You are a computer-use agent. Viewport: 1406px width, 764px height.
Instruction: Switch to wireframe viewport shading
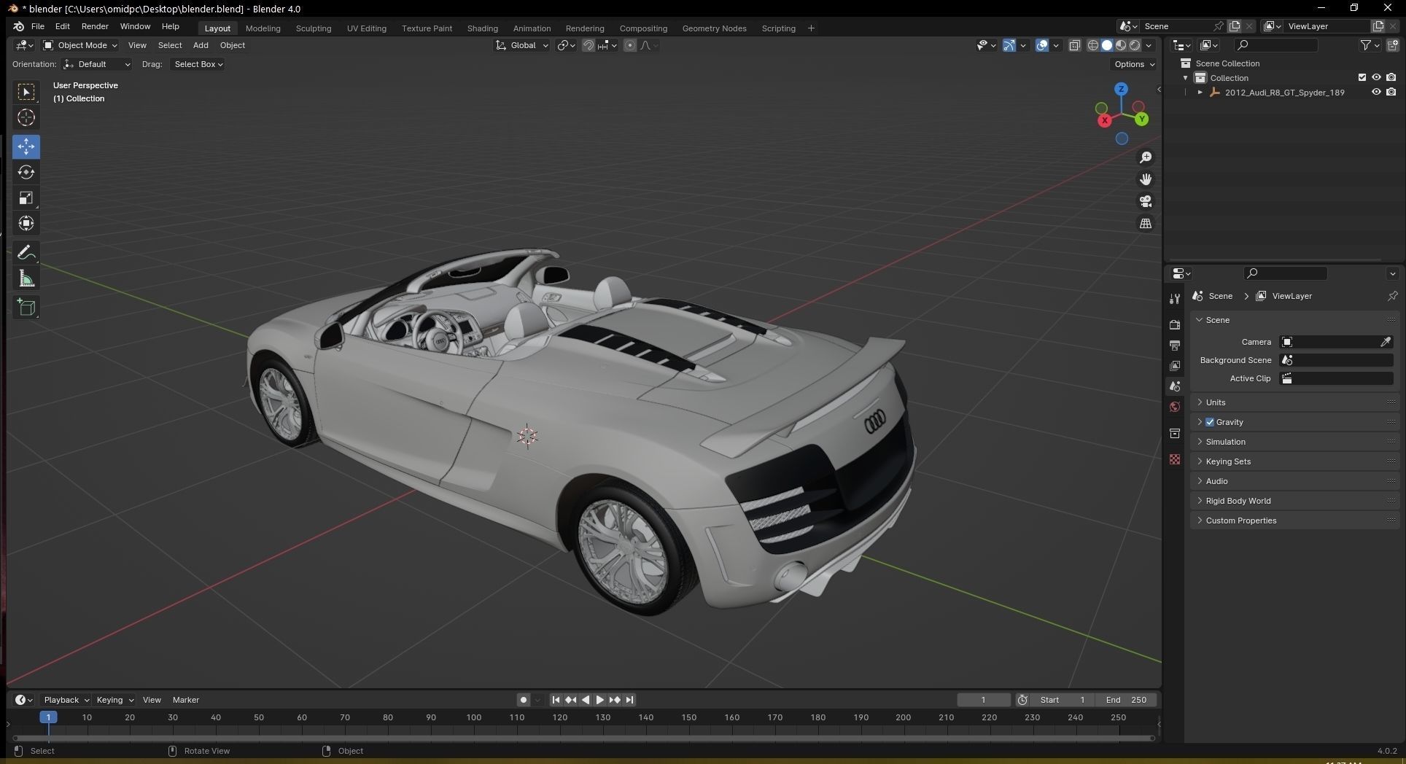(1092, 45)
